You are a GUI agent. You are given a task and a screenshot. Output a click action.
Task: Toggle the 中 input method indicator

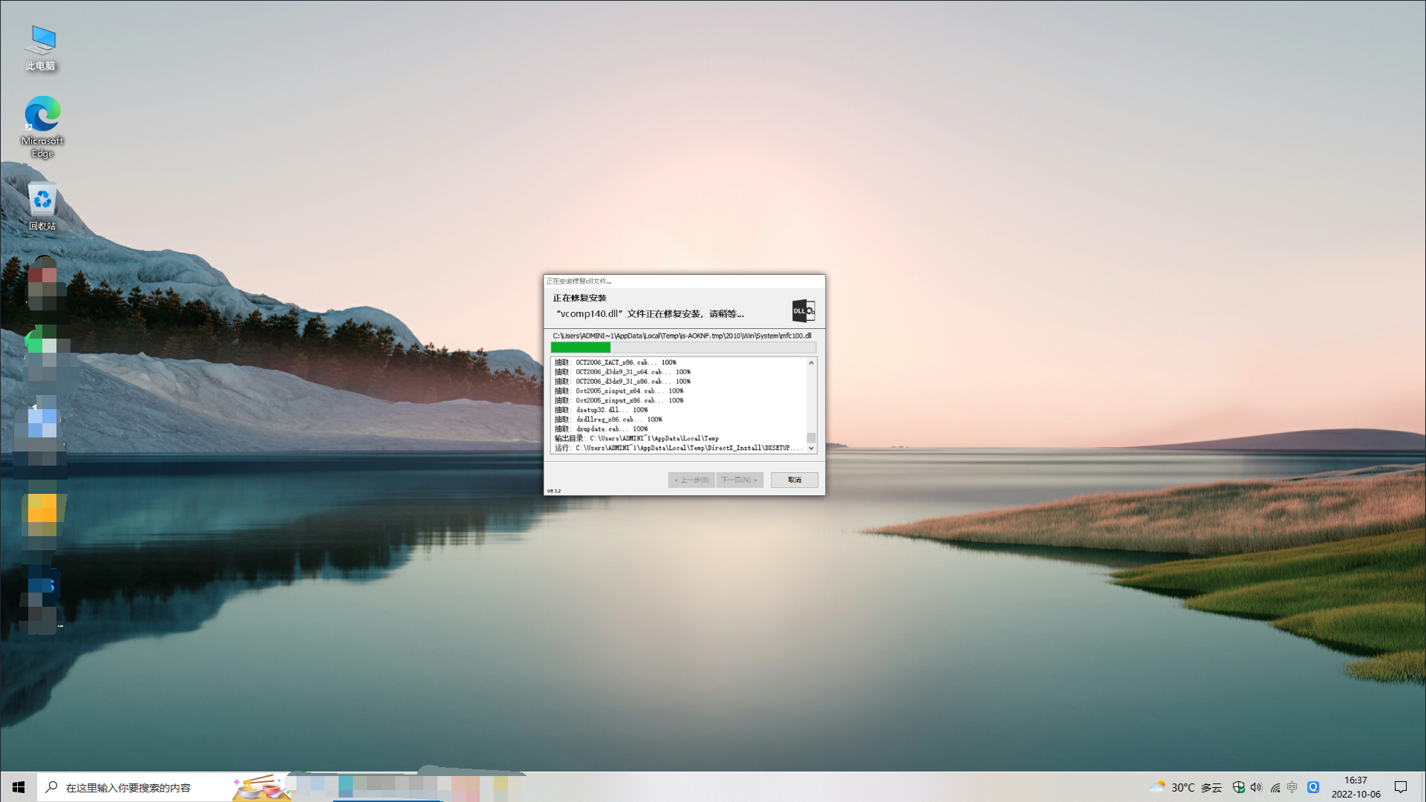pyautogui.click(x=1292, y=787)
